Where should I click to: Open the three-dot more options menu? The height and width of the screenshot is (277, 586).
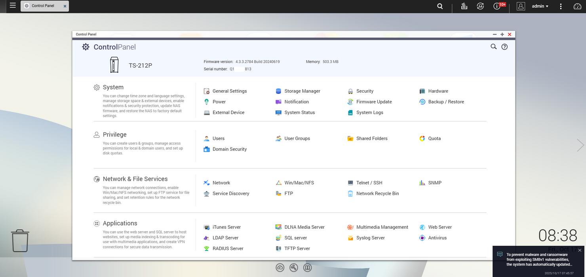561,6
